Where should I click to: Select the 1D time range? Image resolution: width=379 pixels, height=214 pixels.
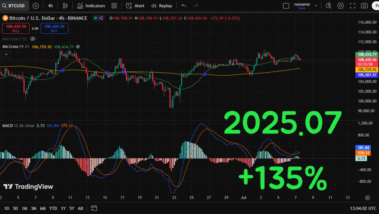(x=7, y=208)
